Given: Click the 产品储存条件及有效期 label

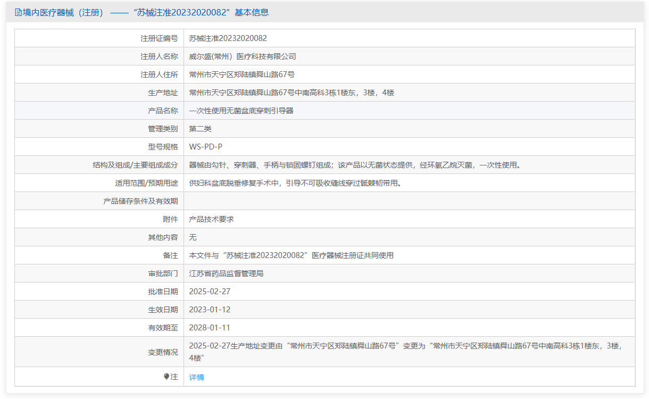Looking at the screenshot, I should pyautogui.click(x=140, y=201).
